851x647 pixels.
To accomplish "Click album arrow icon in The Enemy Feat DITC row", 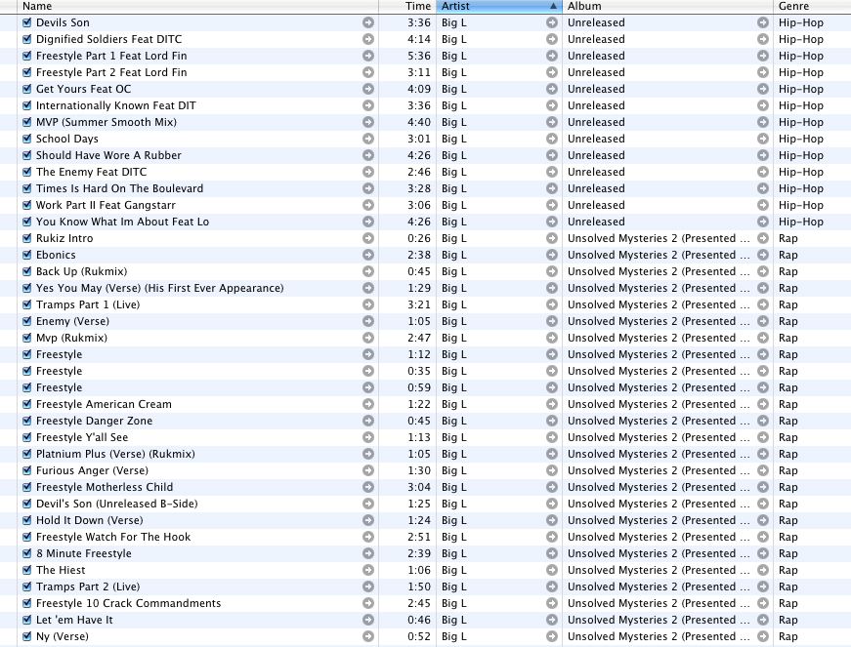I will coord(763,172).
